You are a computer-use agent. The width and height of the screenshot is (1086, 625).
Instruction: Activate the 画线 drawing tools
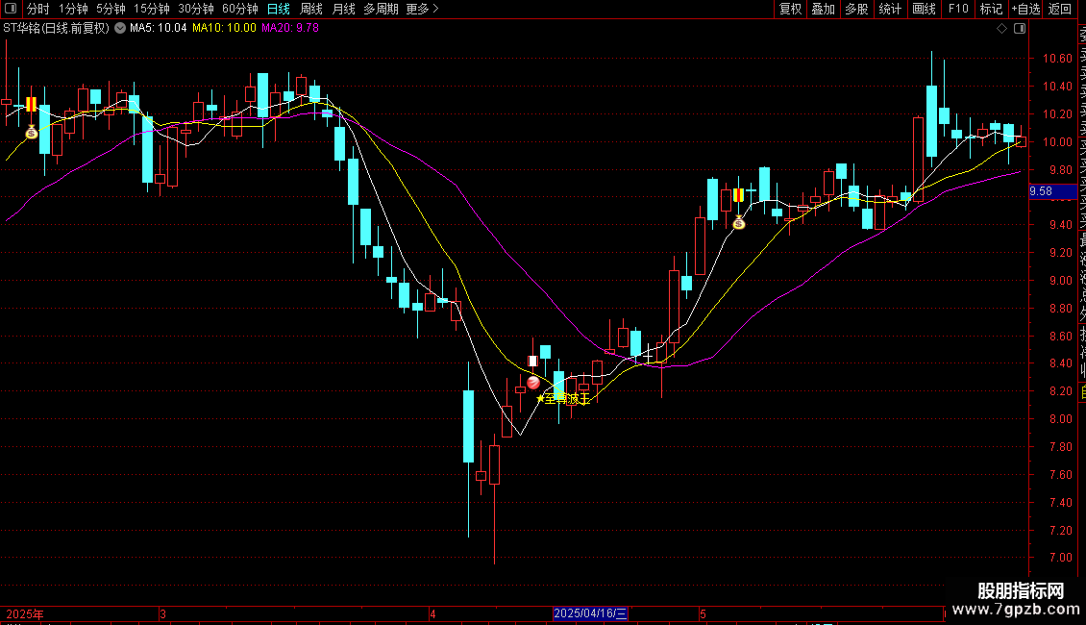point(924,9)
